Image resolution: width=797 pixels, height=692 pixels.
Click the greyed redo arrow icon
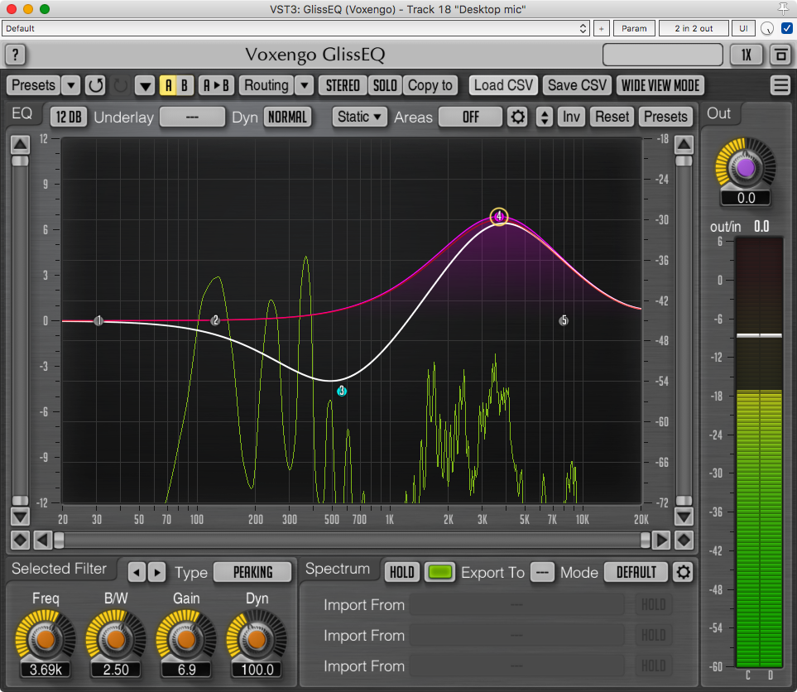point(121,85)
